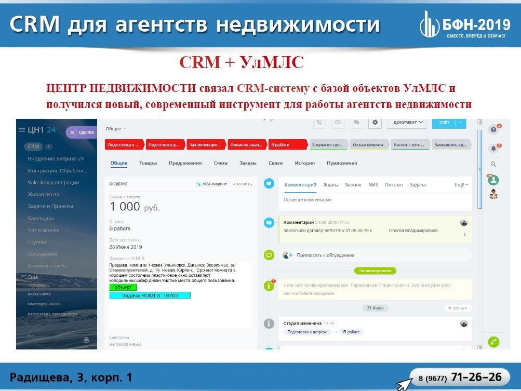Open the hamburger menu beside ЦН1 24
Screen dimensions: 521x391
[22, 130]
